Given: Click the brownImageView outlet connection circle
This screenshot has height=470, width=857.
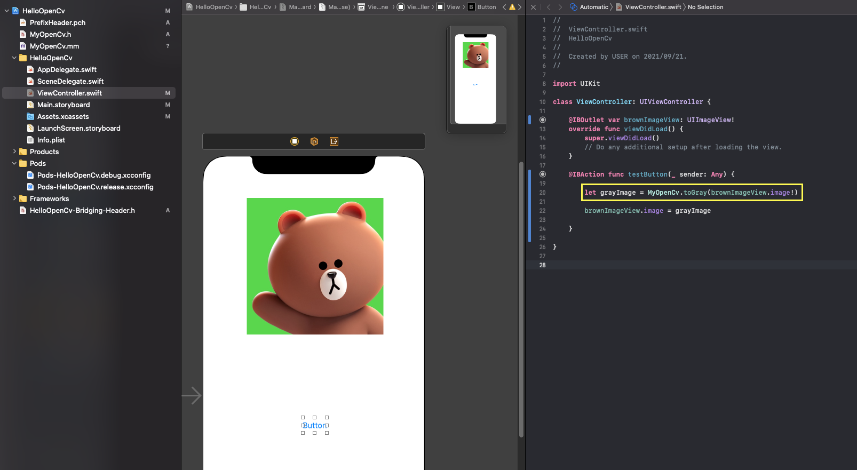Looking at the screenshot, I should click(x=543, y=120).
